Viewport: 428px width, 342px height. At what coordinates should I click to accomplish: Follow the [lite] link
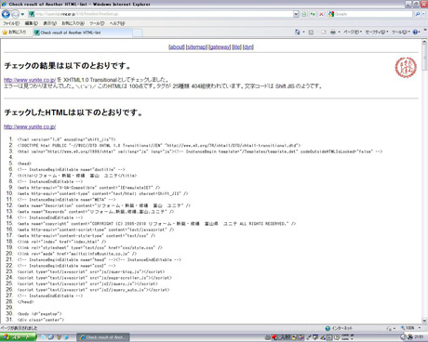(x=237, y=46)
